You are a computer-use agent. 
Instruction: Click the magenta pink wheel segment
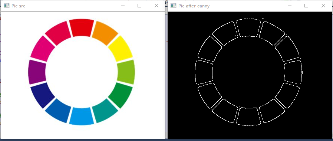[x=43, y=49]
